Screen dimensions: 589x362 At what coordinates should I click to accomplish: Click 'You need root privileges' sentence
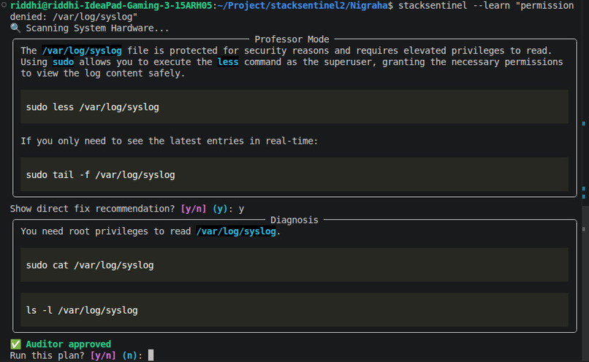coord(151,231)
